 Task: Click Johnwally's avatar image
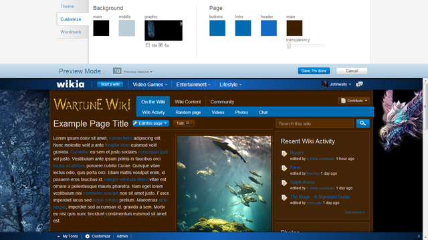324,84
